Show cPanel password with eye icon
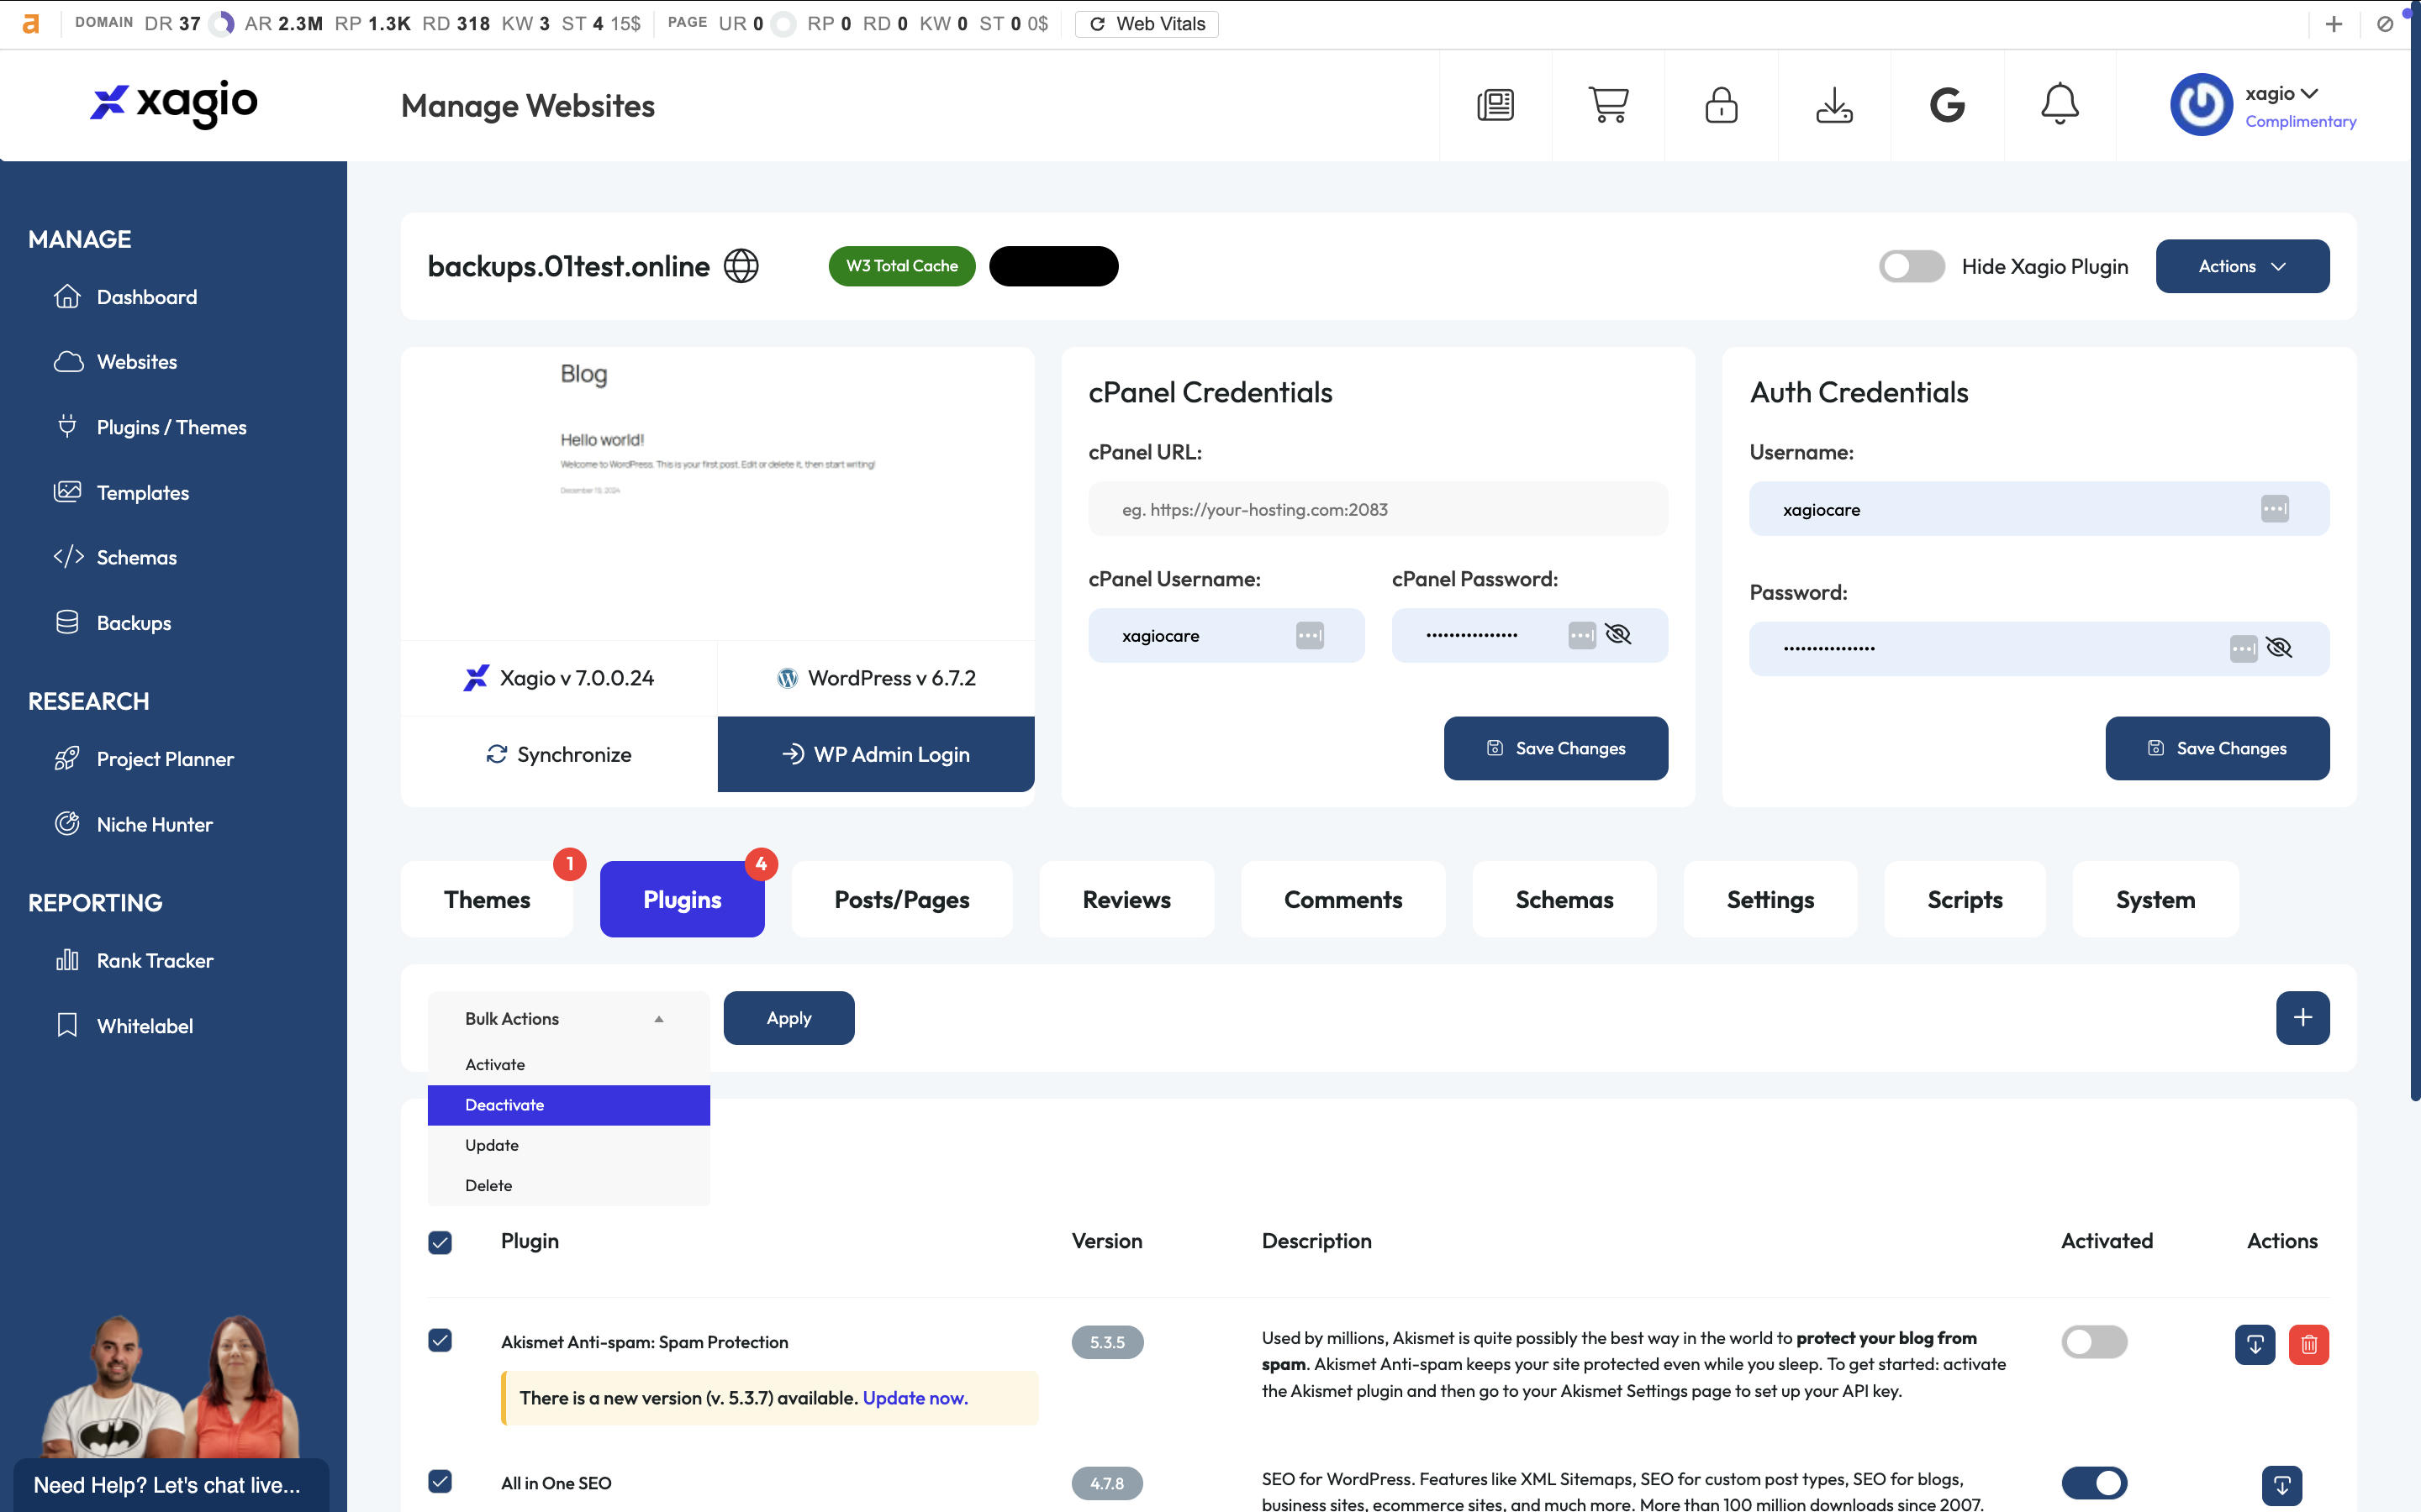 pos(1617,634)
